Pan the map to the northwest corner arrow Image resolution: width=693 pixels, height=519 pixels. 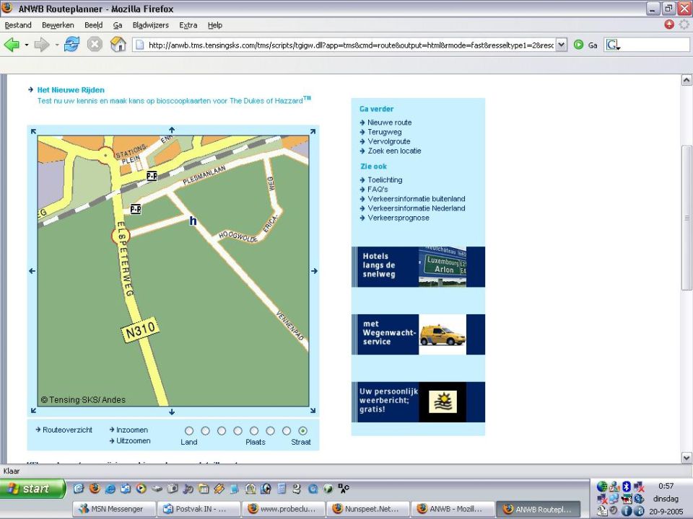tap(33, 131)
